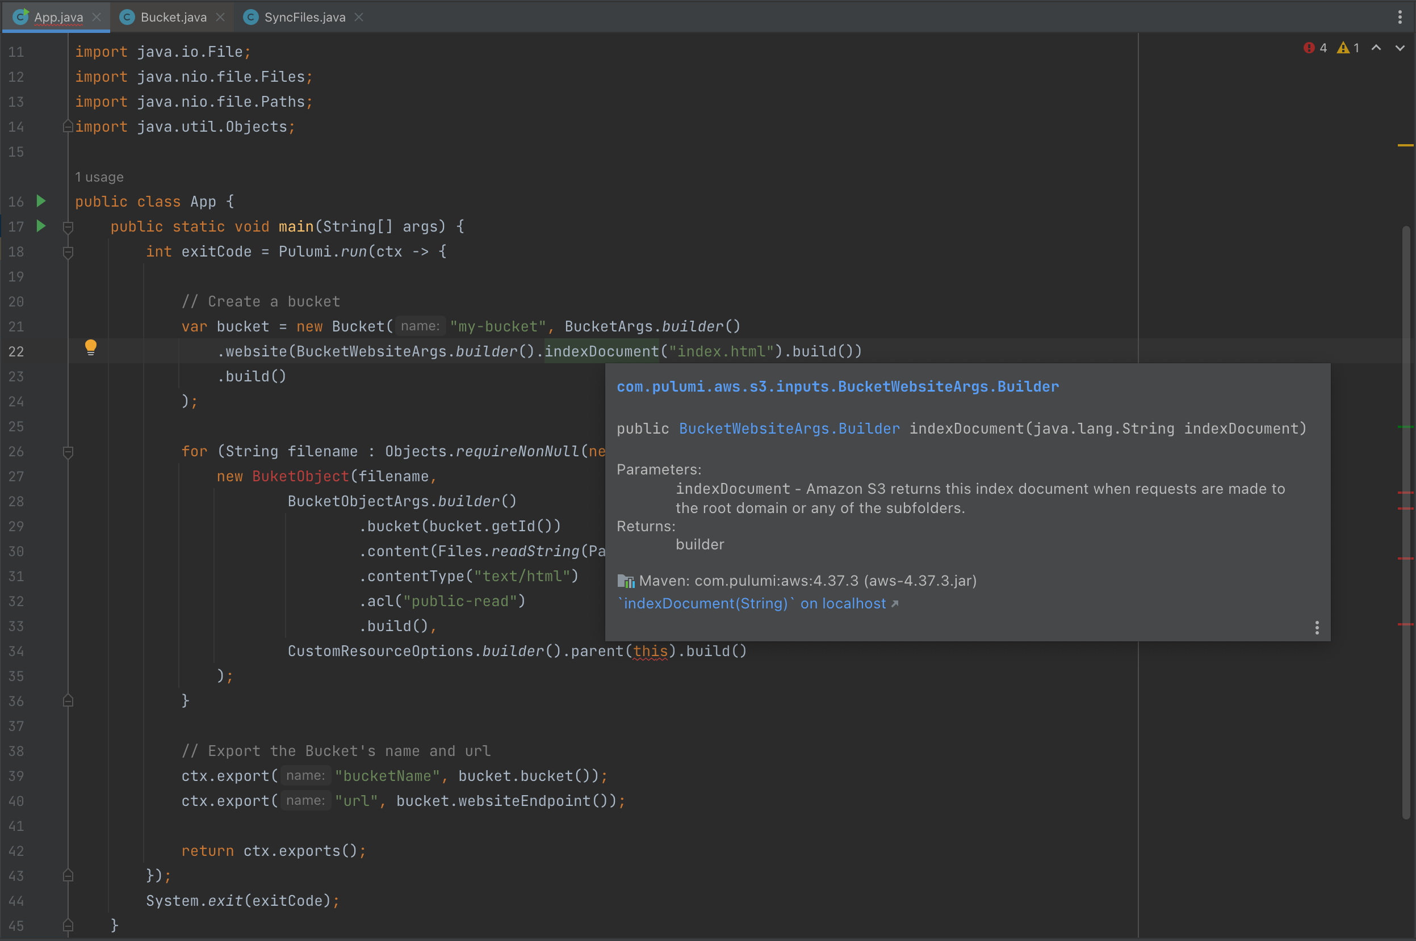This screenshot has width=1416, height=941.
Task: Go to next highlighted error arrow
Action: [1399, 48]
